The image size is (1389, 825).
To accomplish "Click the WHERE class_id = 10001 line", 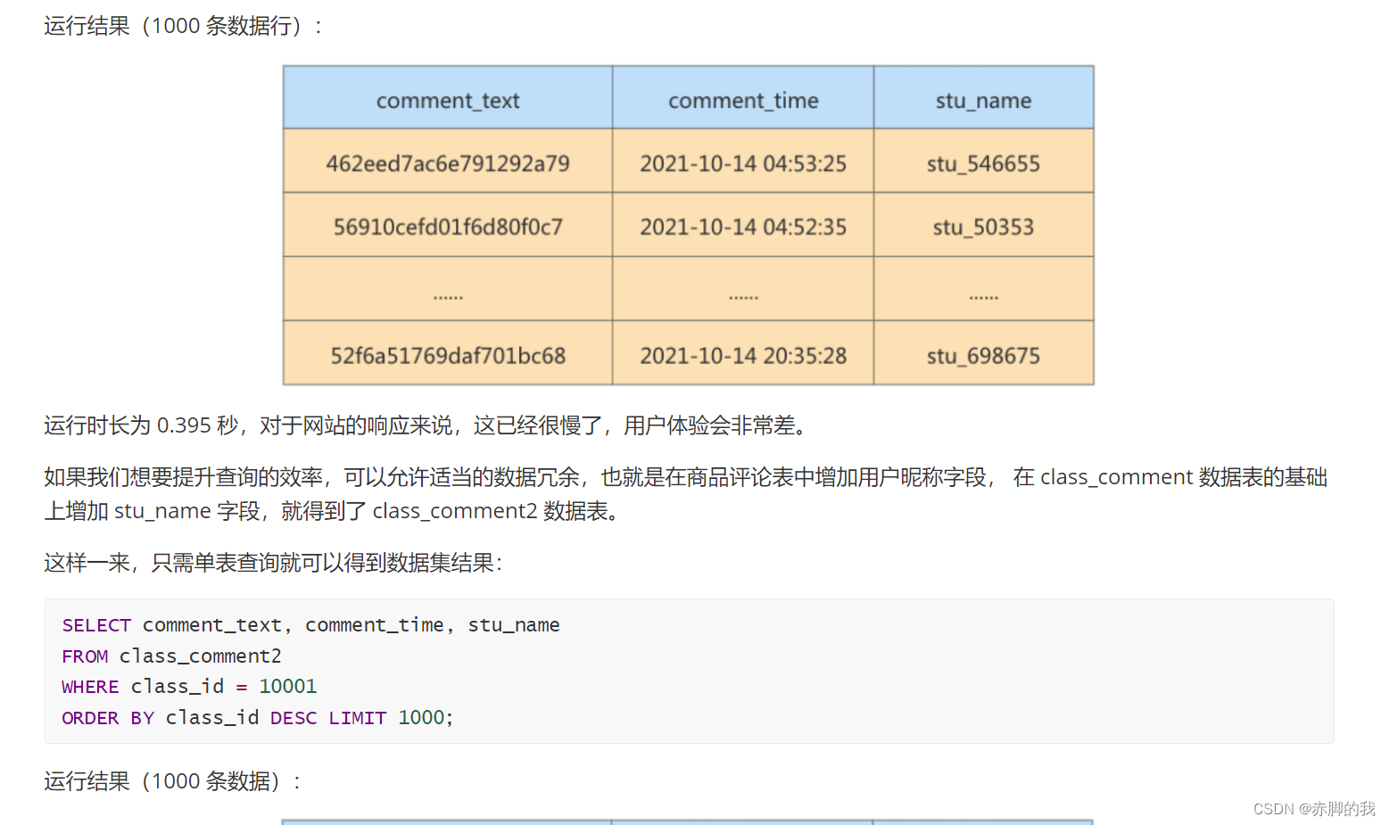I will point(189,687).
